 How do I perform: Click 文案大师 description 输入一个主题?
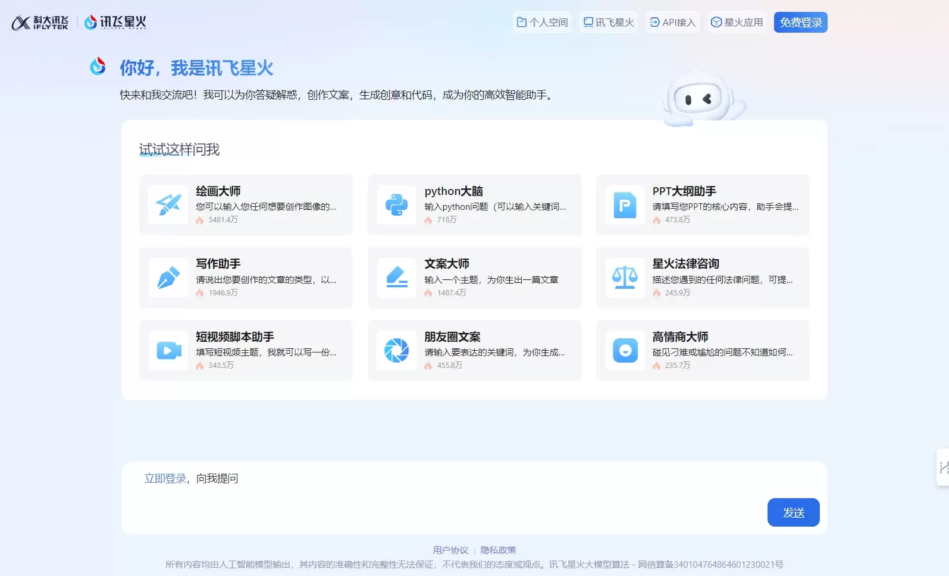[491, 280]
